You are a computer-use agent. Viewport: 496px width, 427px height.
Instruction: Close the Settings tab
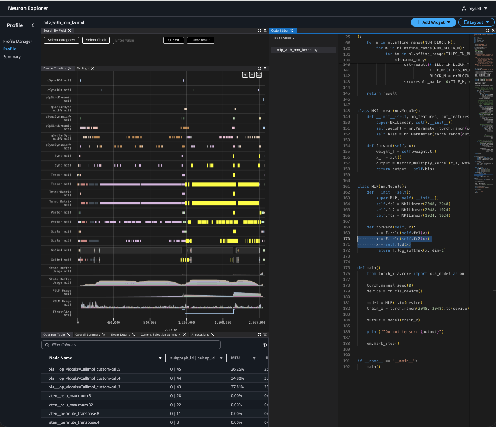93,69
